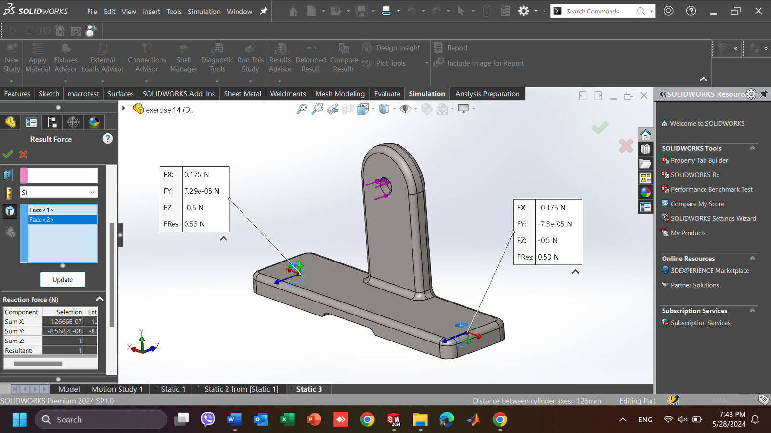Click the Previous View icon
Screen dimensions: 771x433
pos(332,109)
